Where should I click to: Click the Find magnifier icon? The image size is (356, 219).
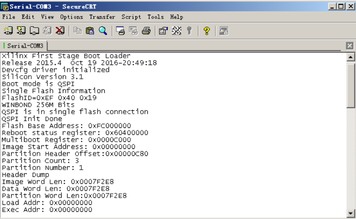pyautogui.click(x=103, y=31)
